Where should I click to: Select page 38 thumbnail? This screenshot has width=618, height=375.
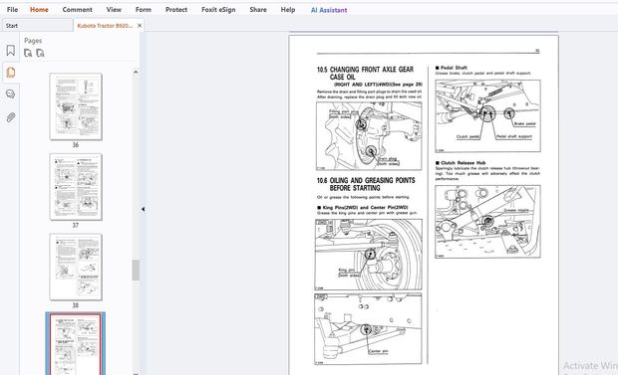tap(76, 267)
